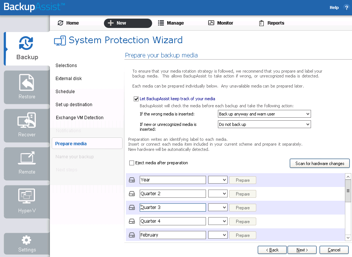Click the Year media label field

click(x=172, y=180)
